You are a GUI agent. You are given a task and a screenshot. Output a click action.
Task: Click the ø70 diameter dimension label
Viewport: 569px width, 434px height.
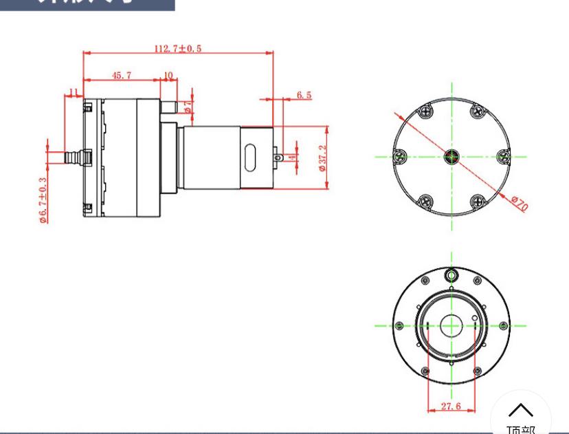519,203
